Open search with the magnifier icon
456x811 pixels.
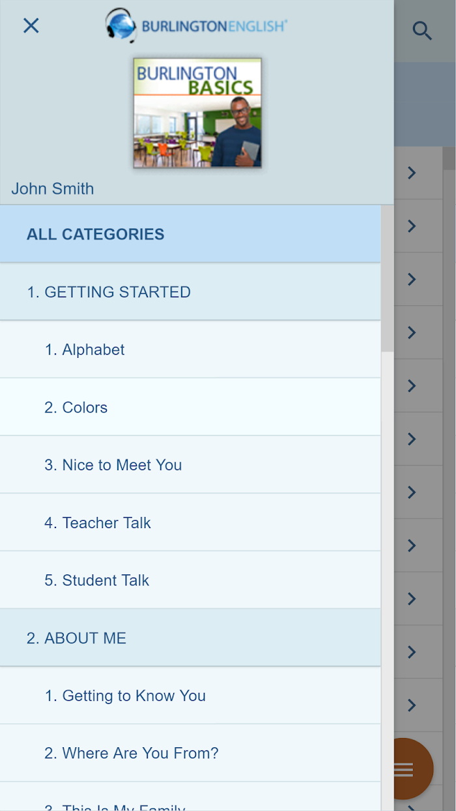click(x=422, y=31)
